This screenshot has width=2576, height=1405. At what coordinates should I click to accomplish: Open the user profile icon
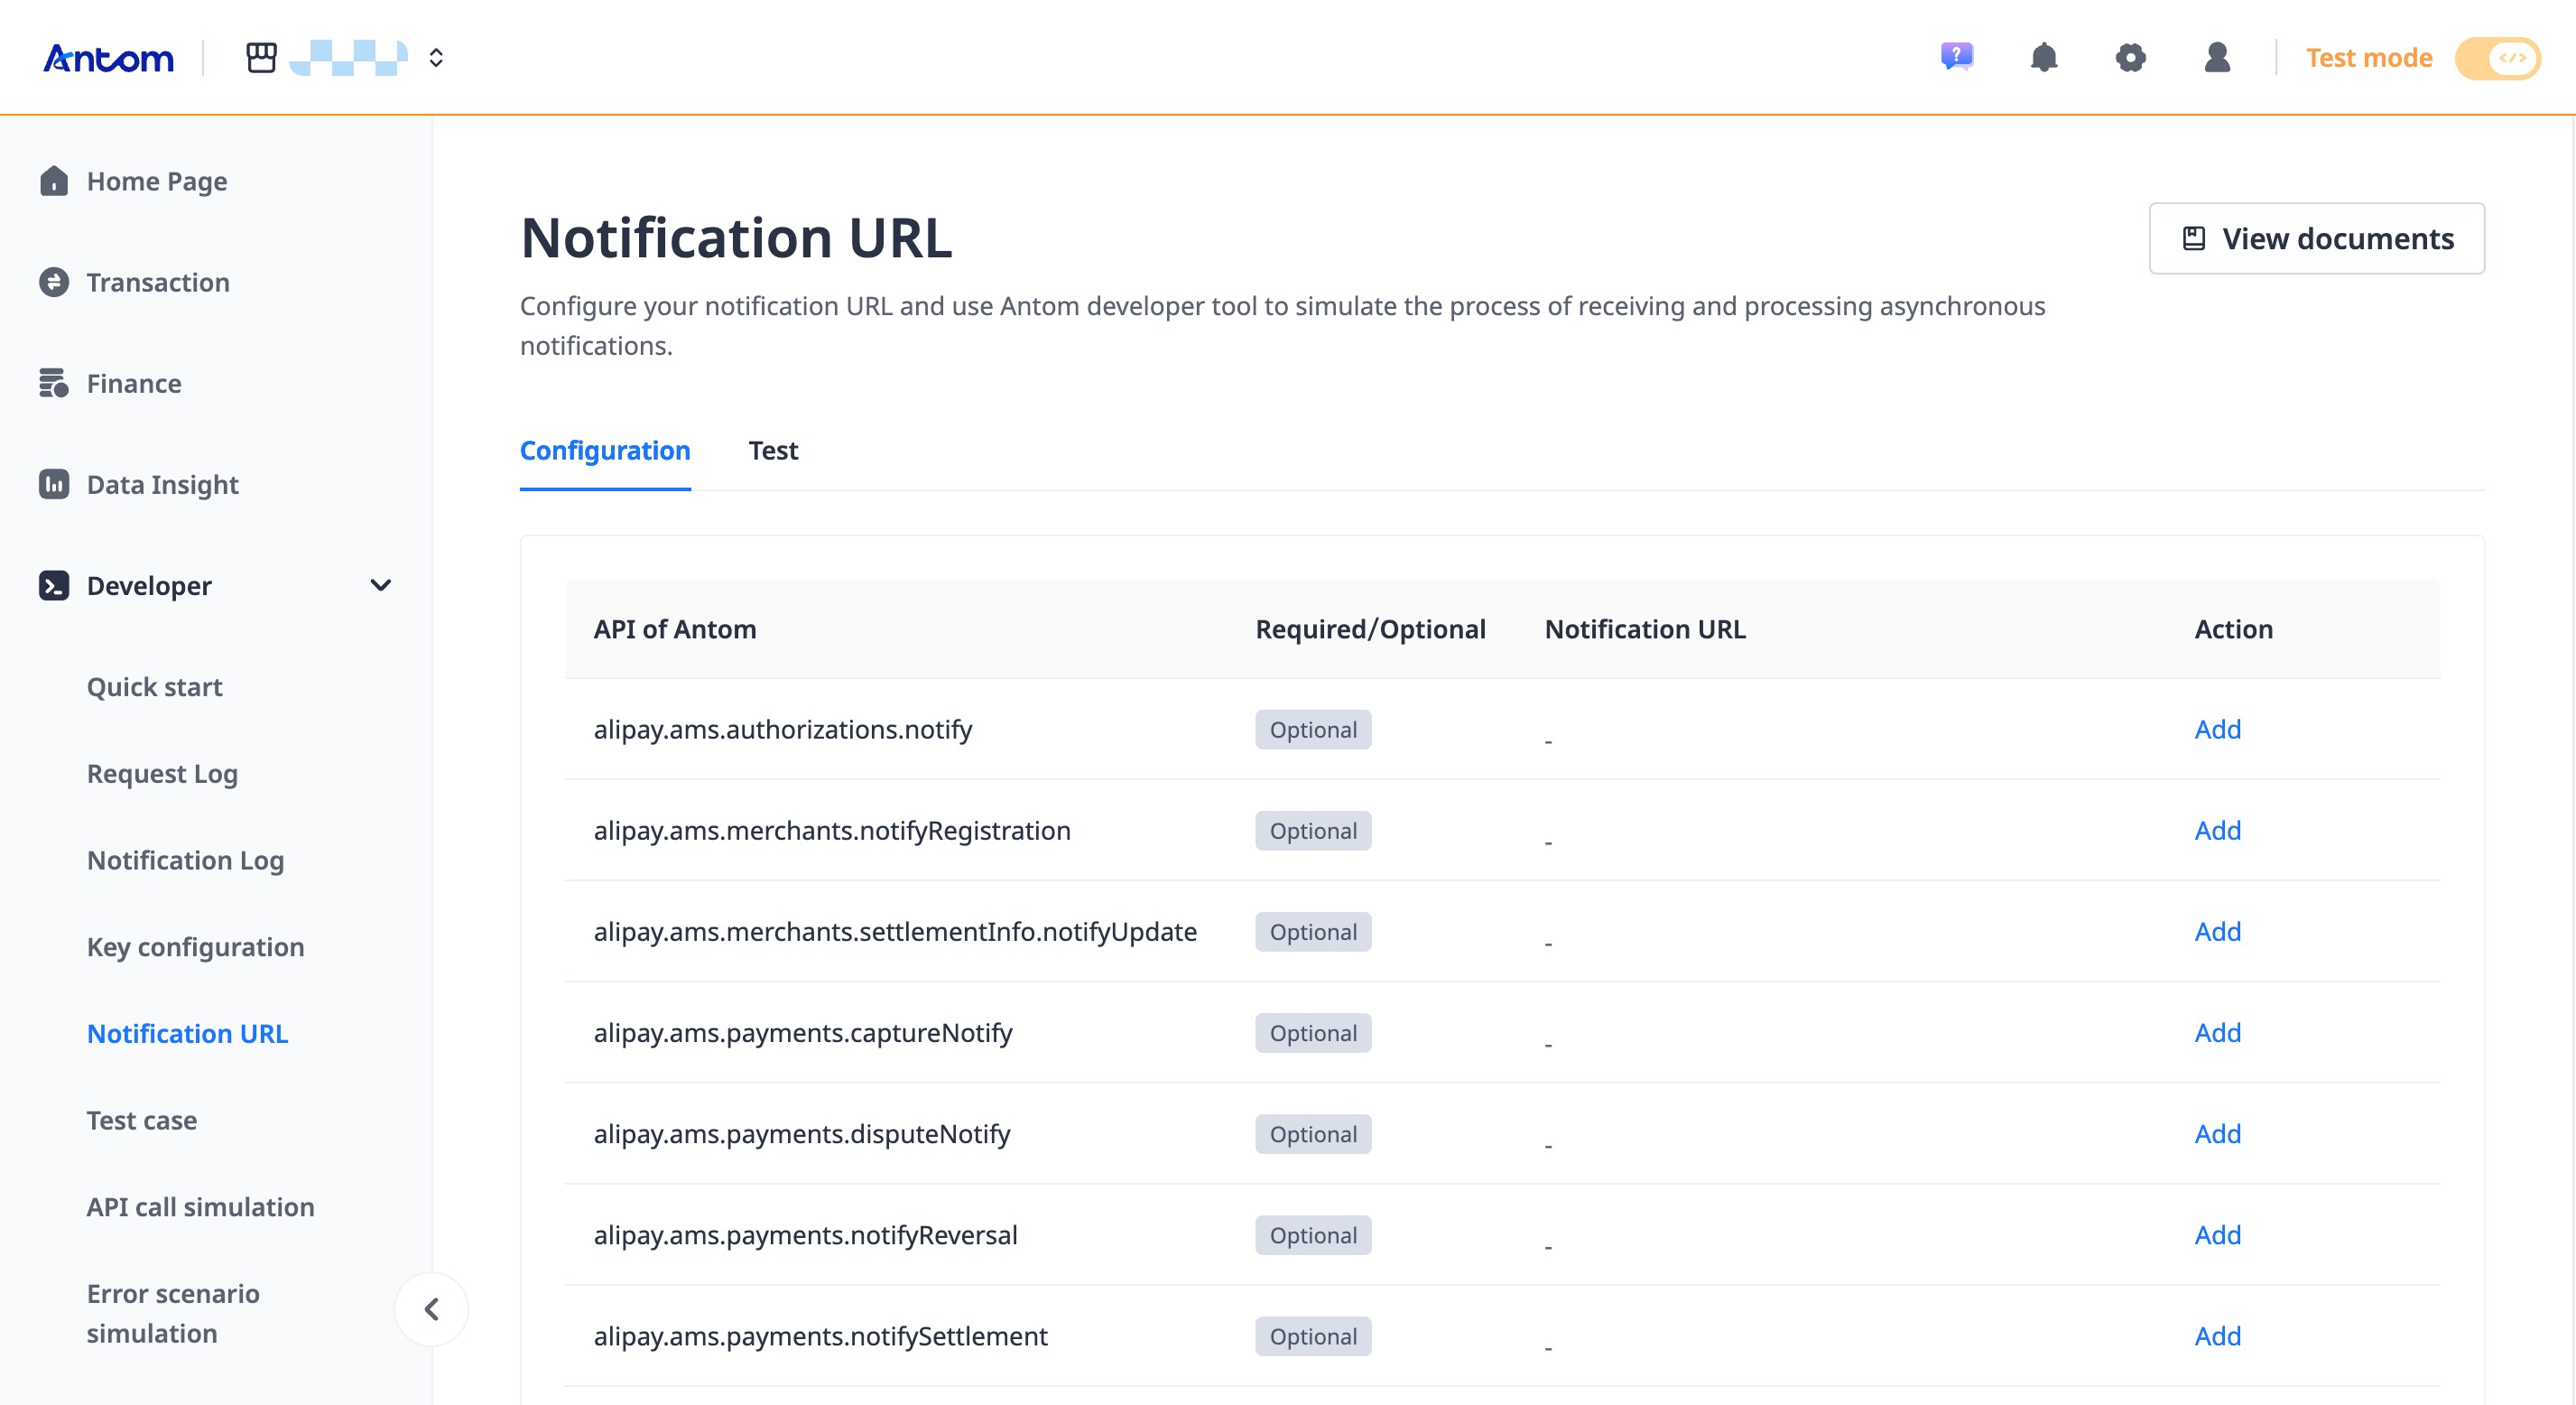point(2216,57)
